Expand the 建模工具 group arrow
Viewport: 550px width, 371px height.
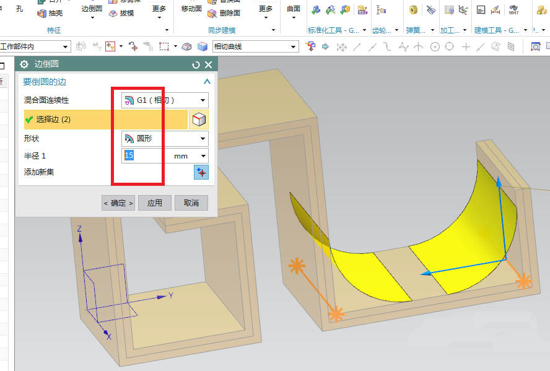point(525,30)
